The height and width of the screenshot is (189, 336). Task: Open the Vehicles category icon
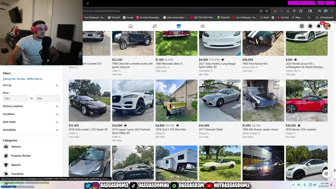[x=6, y=147]
